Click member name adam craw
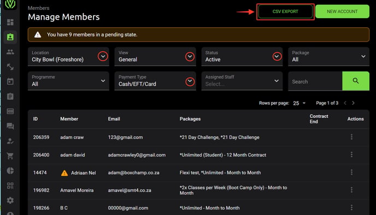The image size is (376, 215). coord(72,138)
